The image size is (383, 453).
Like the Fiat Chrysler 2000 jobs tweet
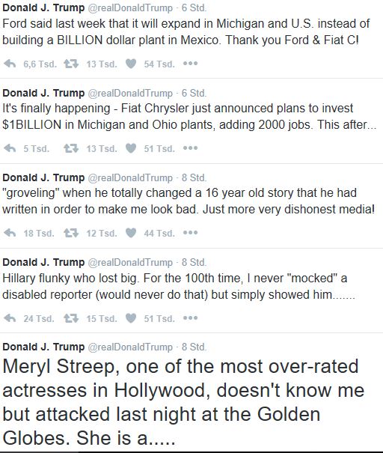tap(131, 148)
